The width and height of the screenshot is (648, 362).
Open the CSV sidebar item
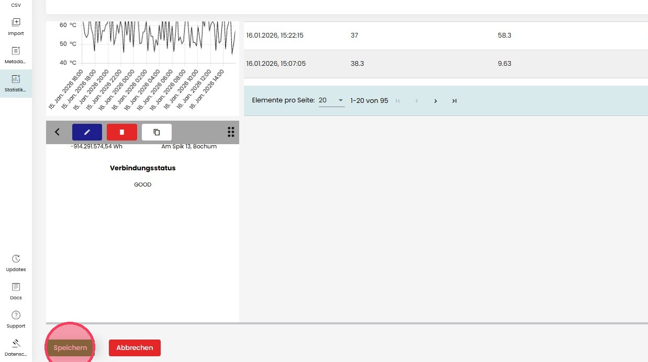[16, 5]
